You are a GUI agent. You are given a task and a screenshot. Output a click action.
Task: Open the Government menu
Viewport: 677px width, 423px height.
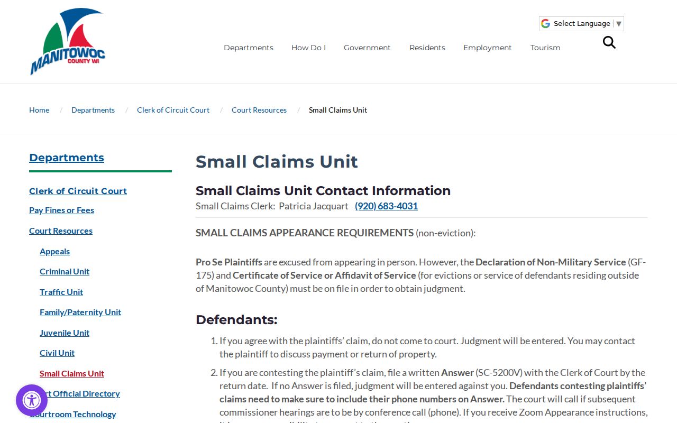[x=367, y=48]
